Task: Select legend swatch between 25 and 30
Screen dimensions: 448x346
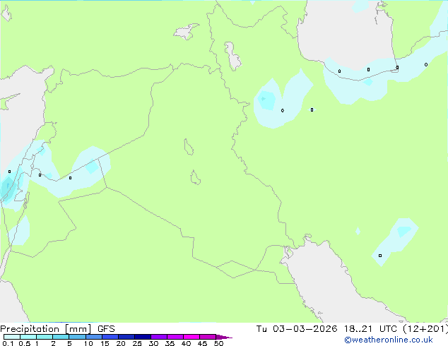Action: [143, 337]
